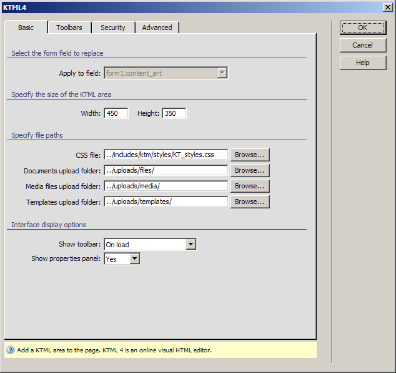This screenshot has width=396, height=373.
Task: Click into the Width input field
Action: [116, 113]
